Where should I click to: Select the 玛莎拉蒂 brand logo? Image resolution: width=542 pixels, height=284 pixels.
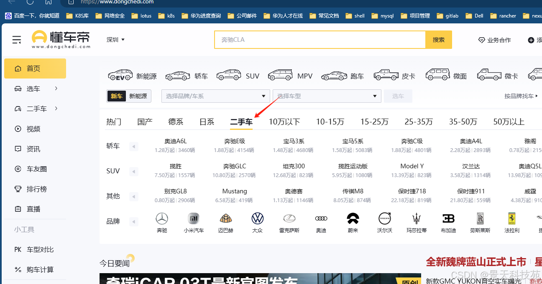(x=417, y=218)
